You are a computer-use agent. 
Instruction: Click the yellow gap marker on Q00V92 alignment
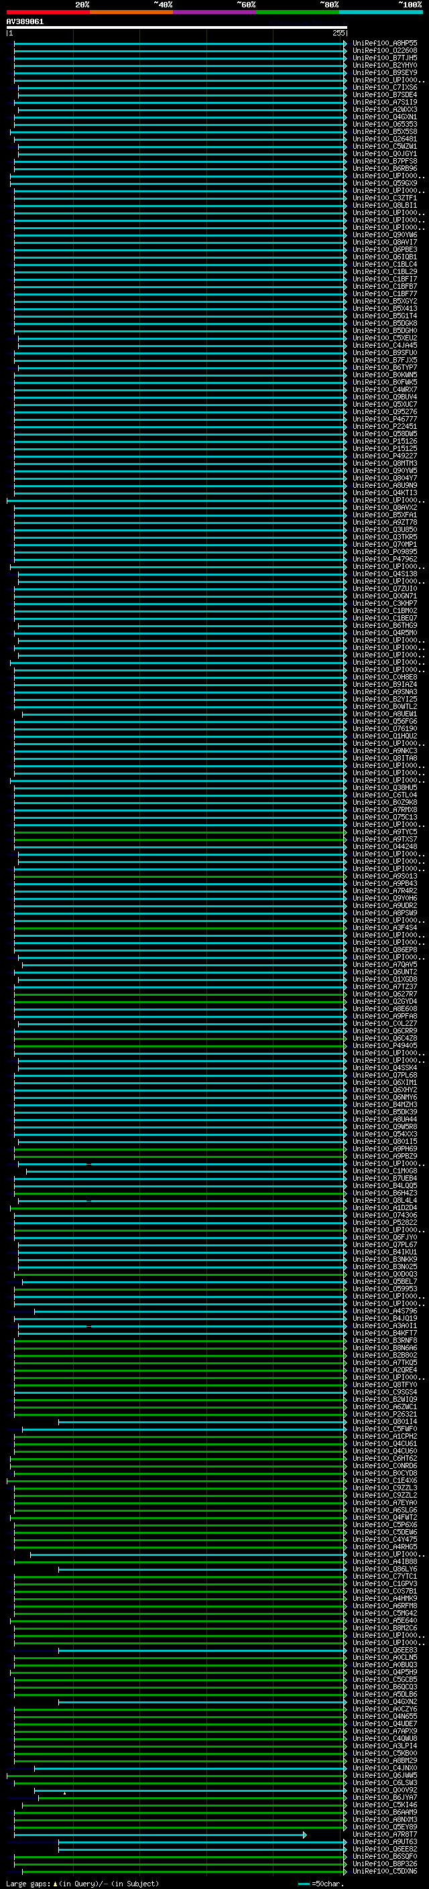pyautogui.click(x=64, y=1793)
